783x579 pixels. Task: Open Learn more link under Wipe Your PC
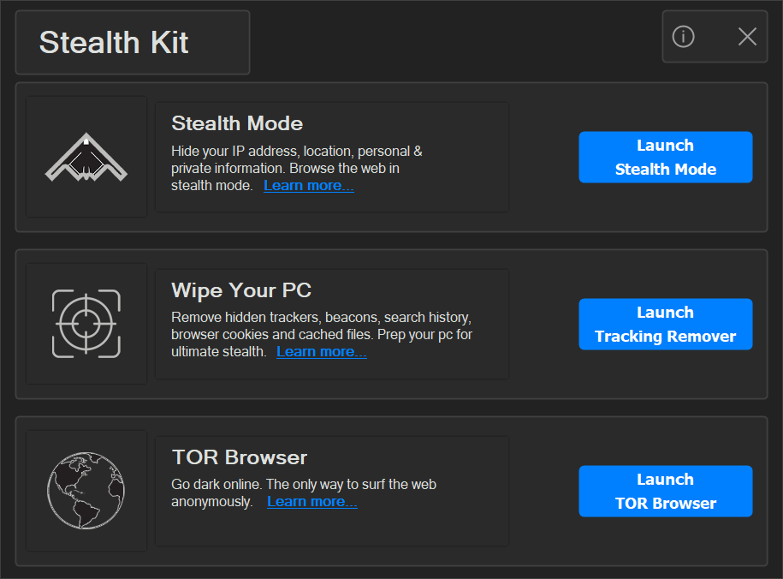tap(322, 352)
